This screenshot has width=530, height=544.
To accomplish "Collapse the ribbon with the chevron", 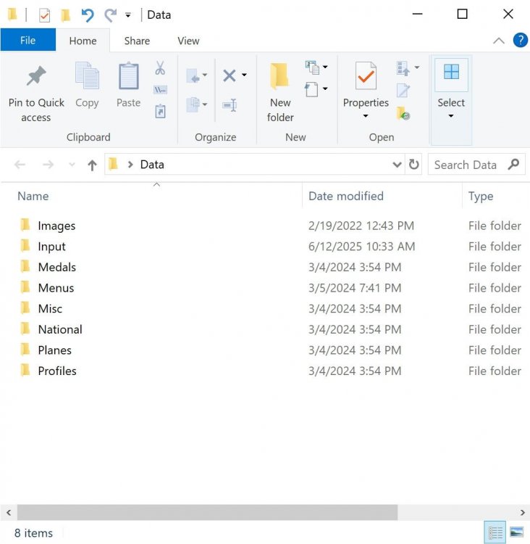I will click(x=498, y=41).
